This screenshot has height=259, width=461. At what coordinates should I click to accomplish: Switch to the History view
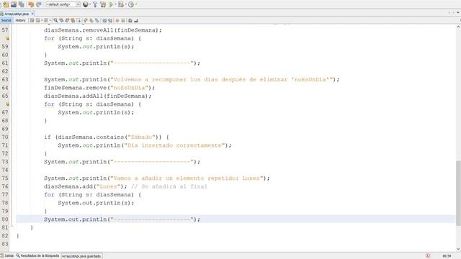click(x=20, y=20)
